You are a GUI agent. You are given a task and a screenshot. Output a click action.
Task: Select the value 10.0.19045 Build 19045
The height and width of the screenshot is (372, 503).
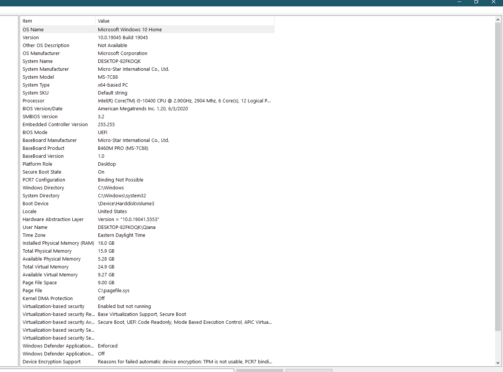[123, 37]
